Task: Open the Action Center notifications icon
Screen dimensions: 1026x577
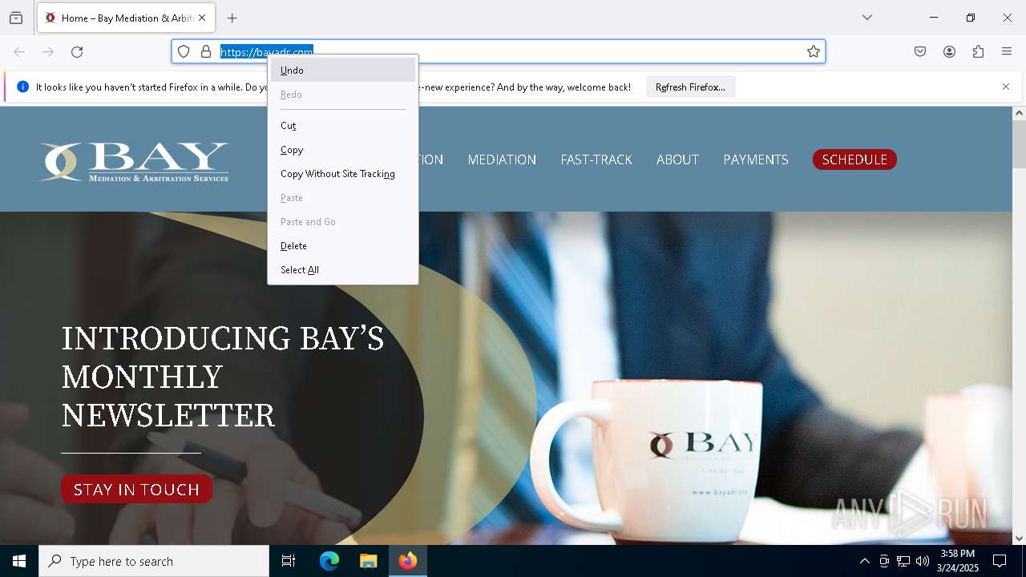Action: tap(1000, 561)
